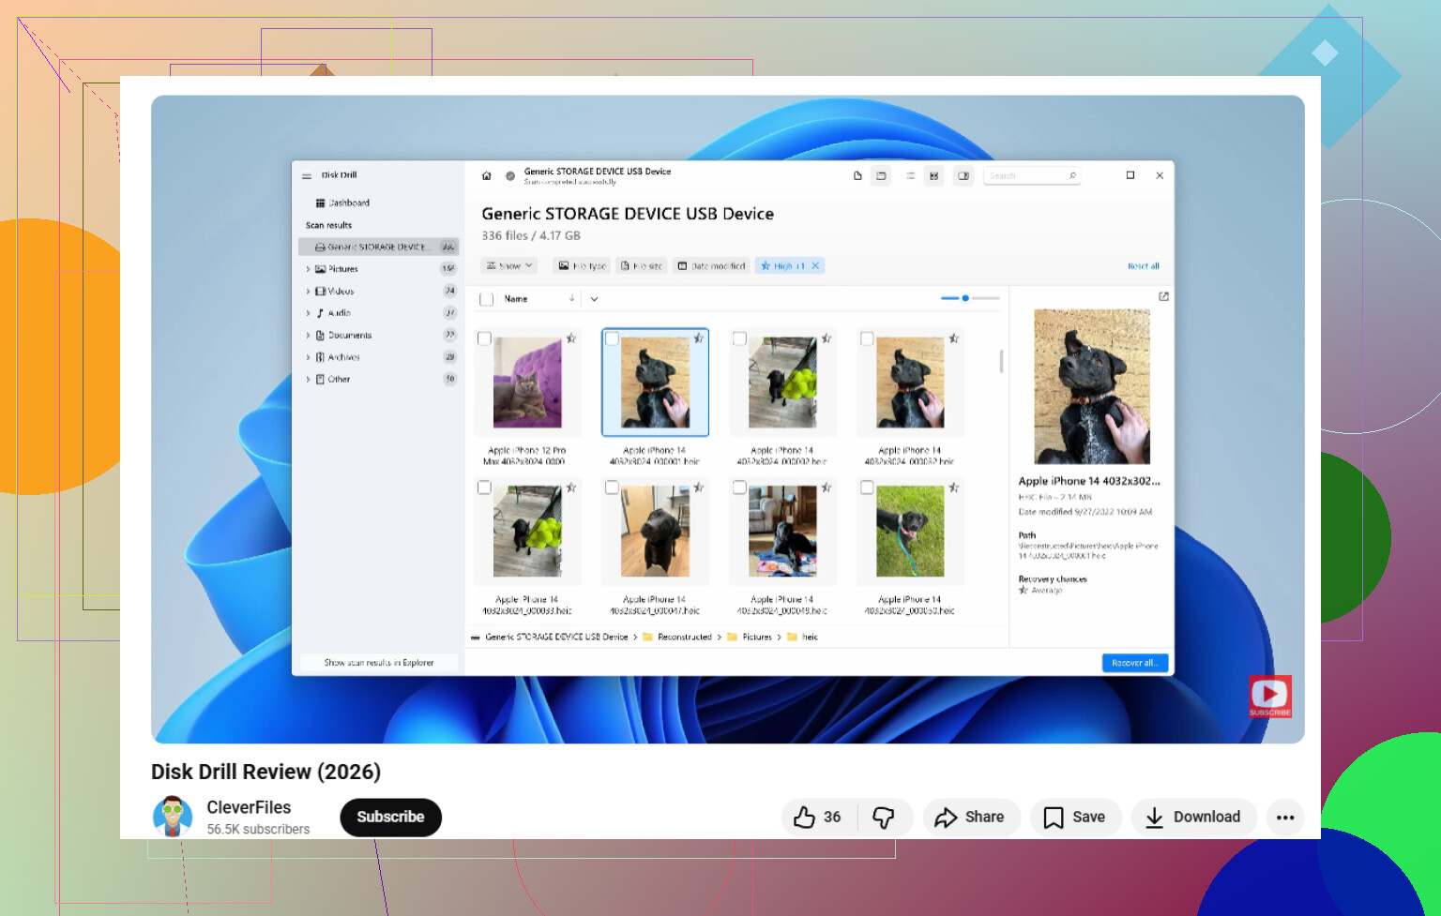Screen dimensions: 1441x916
Task: Open the Date modified filter
Action: (x=711, y=266)
